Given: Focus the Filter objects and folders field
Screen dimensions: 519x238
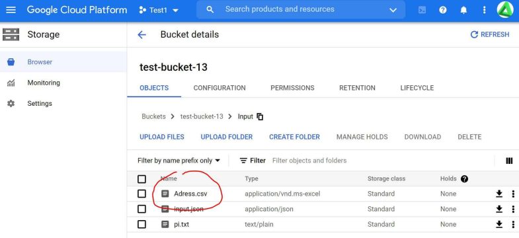Looking at the screenshot, I should click(x=381, y=161).
